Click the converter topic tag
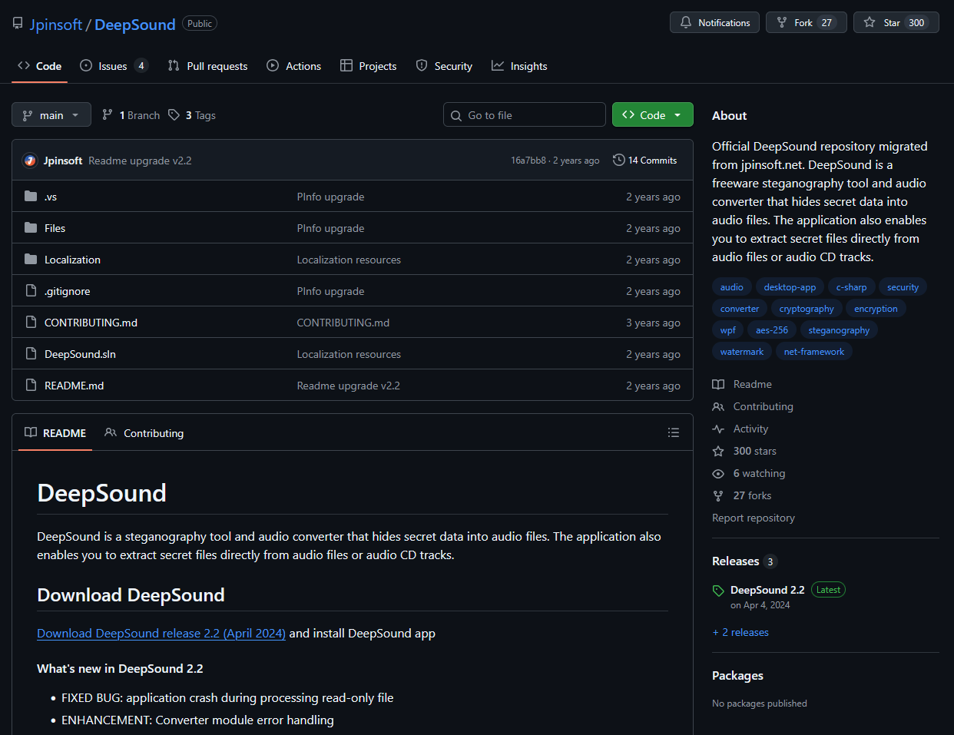 740,309
